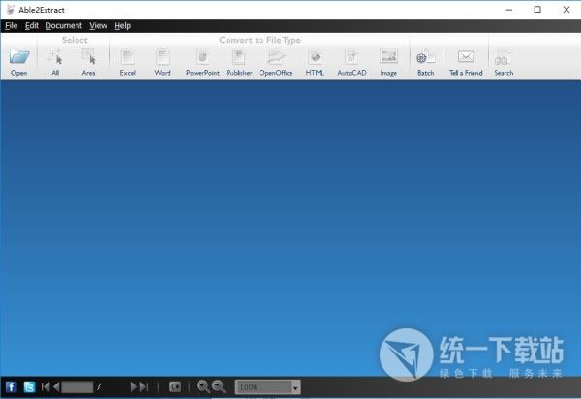Viewport: 581px width, 399px height.
Task: Convert to Word format
Action: (163, 57)
